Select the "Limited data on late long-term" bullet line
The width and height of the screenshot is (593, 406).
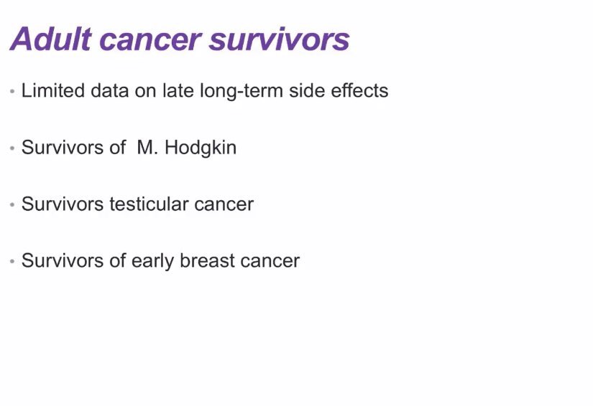(205, 91)
